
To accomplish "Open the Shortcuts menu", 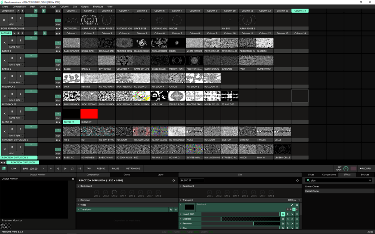I will pyautogui.click(x=98, y=7).
